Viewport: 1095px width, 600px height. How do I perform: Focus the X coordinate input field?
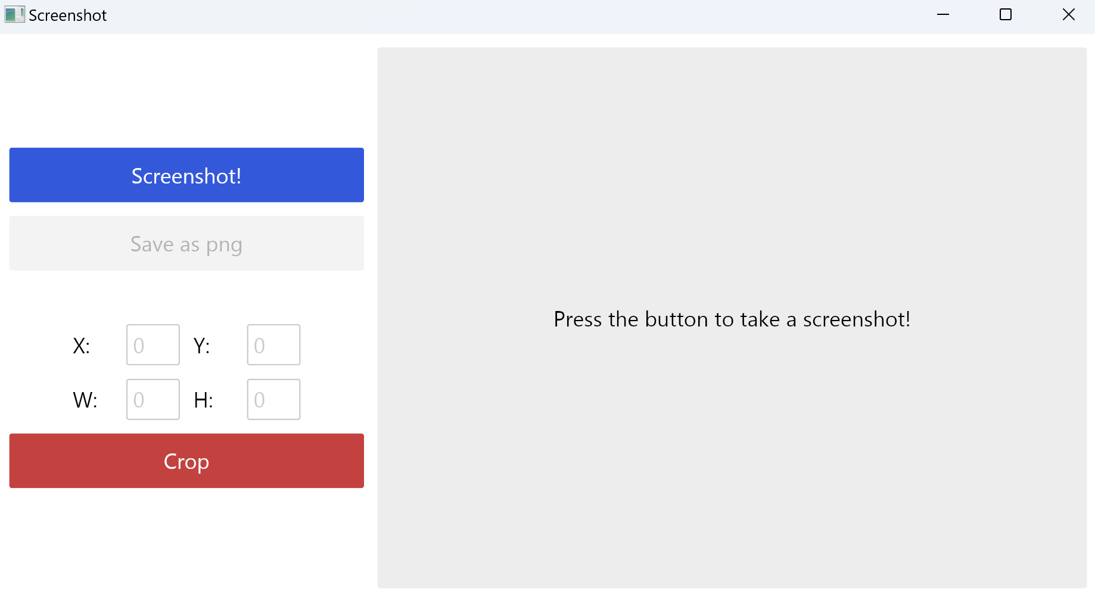pos(153,345)
